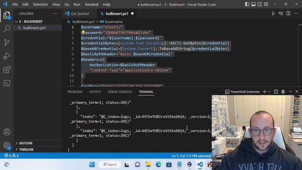This screenshot has height=170, width=302.
Task: Click bulkinsert.ps1 in the breadcrumb
Action: coord(84,22)
